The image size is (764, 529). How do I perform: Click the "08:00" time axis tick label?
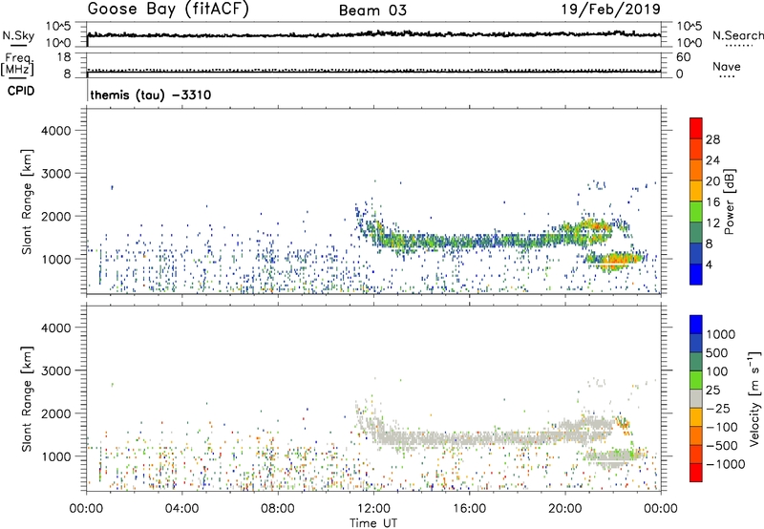(x=278, y=509)
